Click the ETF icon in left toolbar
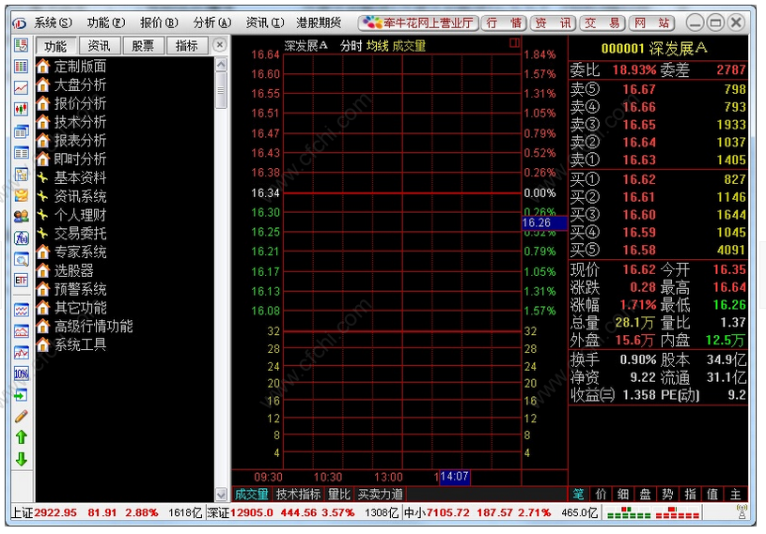The height and width of the screenshot is (534, 766). (21, 281)
